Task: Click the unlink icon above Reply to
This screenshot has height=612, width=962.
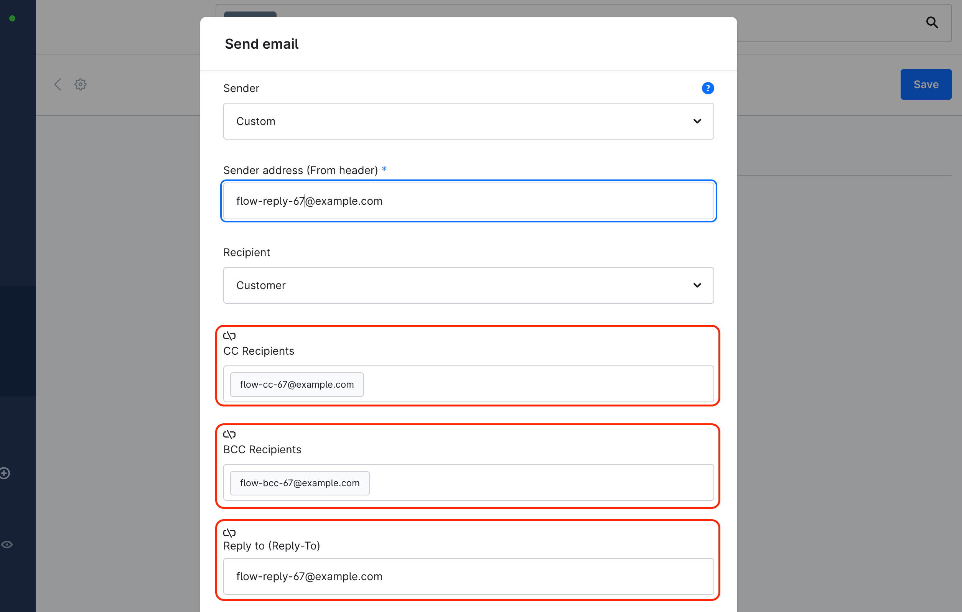Action: 229,533
